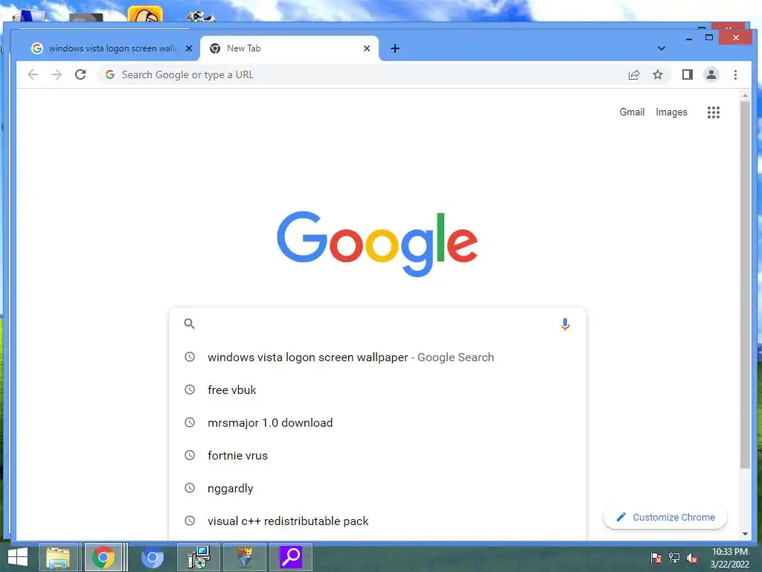The height and width of the screenshot is (572, 762).
Task: Click the search magnifier in Google search box
Action: click(190, 323)
